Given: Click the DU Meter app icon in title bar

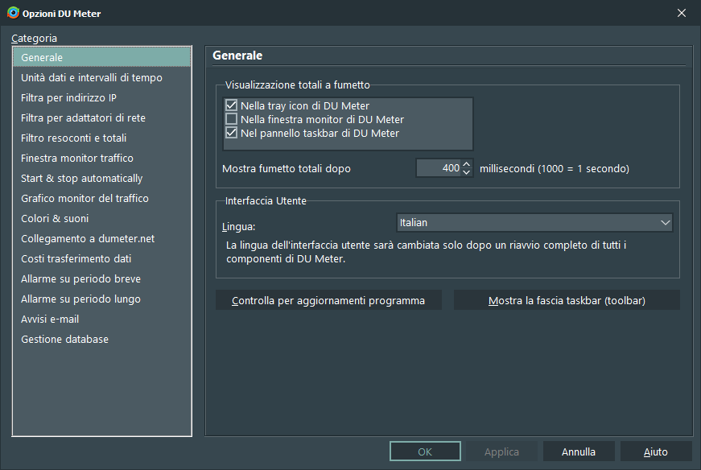Looking at the screenshot, I should pos(14,13).
